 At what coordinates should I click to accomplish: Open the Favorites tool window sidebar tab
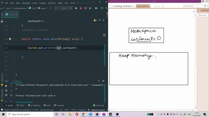2,95
